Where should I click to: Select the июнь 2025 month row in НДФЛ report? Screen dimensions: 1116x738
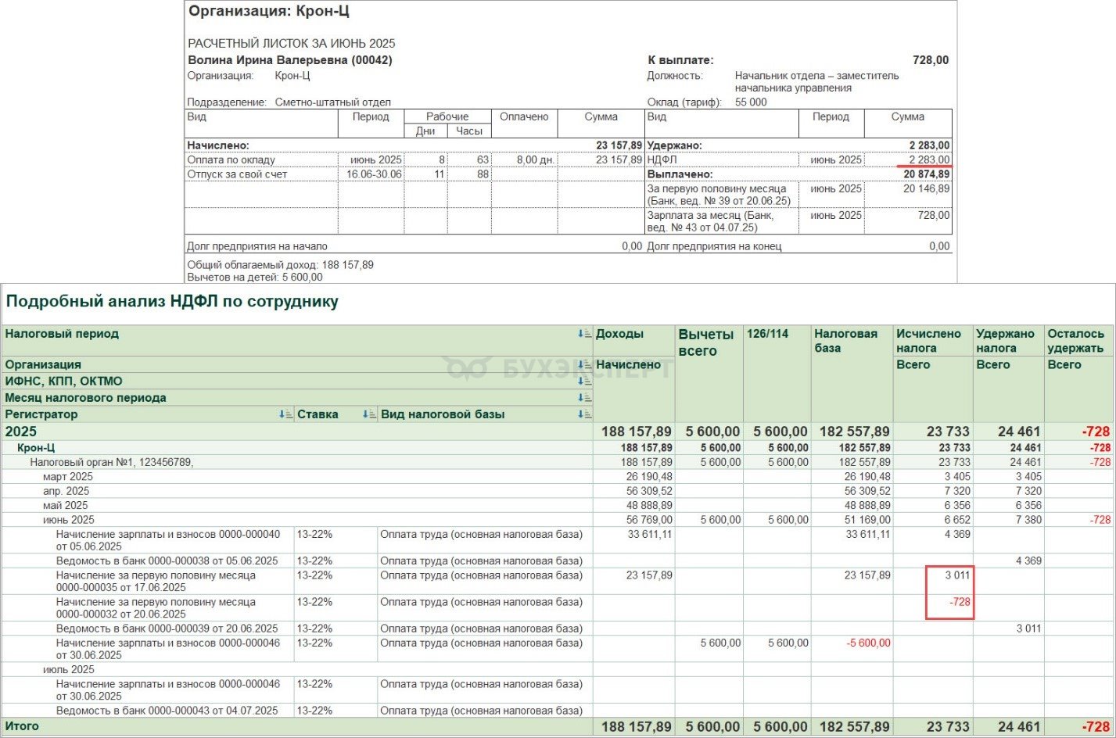pyautogui.click(x=558, y=520)
